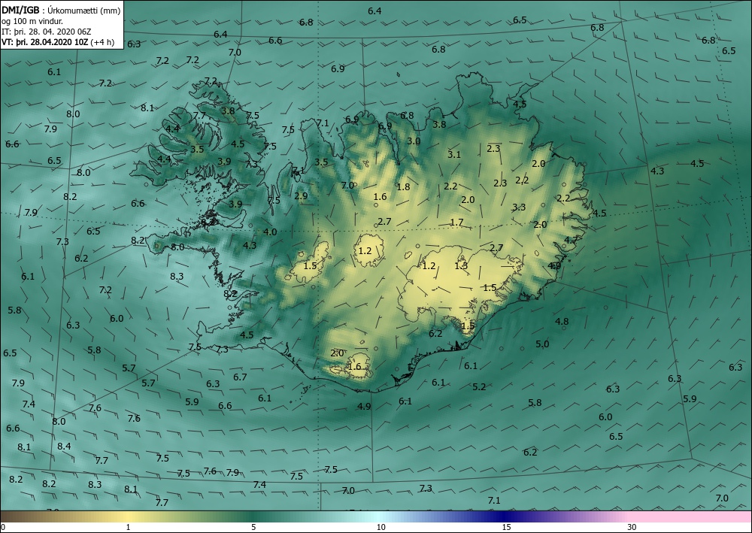The width and height of the screenshot is (752, 533).
Task: Select the 3.1 precipitable water value
Action: pyautogui.click(x=454, y=154)
